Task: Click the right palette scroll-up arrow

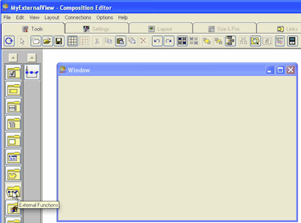Action: tap(32, 58)
